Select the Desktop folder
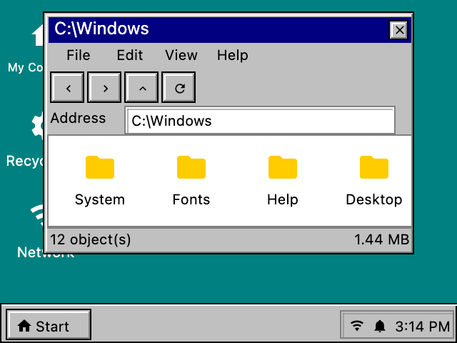Viewport: 457px width, 343px height. (x=374, y=181)
